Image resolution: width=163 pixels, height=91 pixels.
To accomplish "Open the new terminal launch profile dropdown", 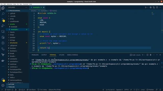I will [x=144, y=55].
